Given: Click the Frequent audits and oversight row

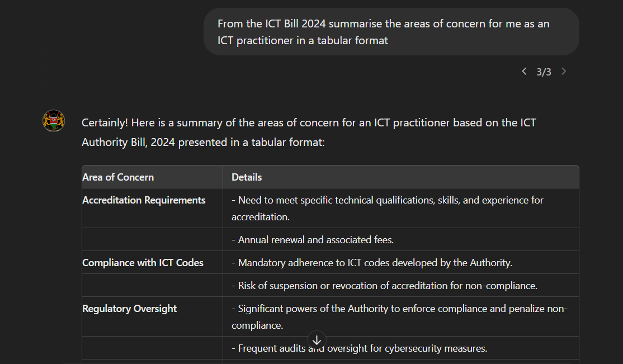Looking at the screenshot, I should [401, 348].
